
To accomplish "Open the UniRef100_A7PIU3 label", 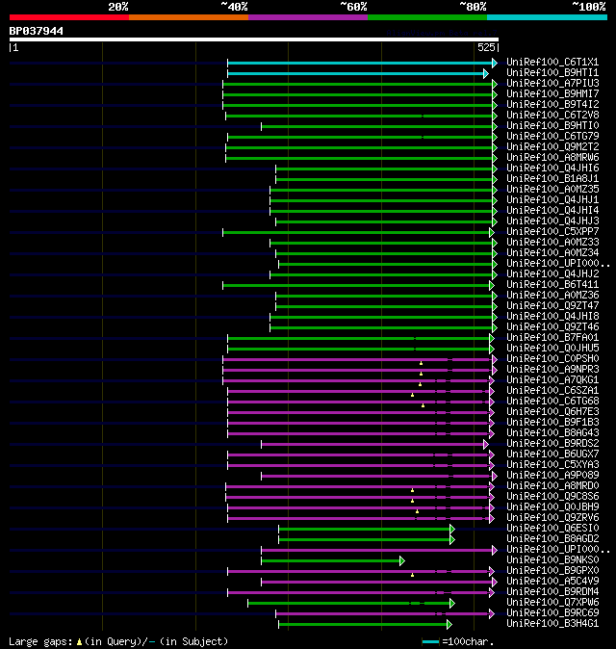I will (552, 83).
